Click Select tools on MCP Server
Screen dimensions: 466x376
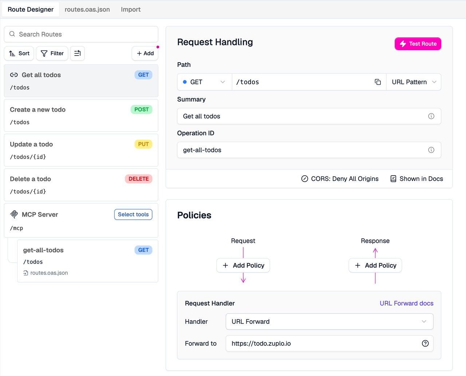pos(133,215)
